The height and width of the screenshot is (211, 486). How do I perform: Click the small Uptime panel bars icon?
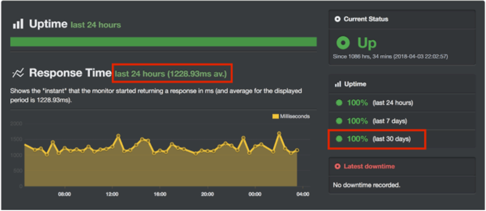(x=338, y=84)
